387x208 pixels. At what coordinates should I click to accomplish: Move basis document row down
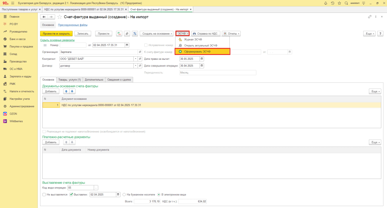point(72,92)
